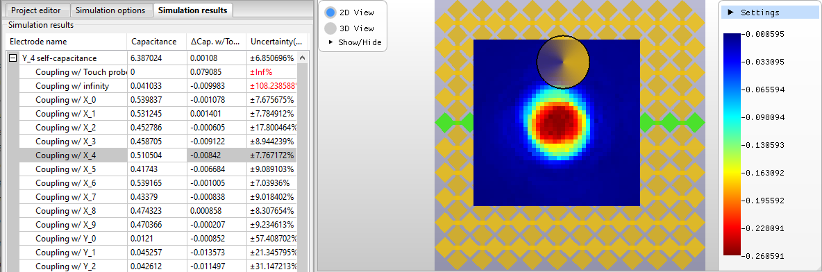Viewport: 822px width, 272px height.
Task: Select the 2D View radio button
Action: [x=330, y=12]
